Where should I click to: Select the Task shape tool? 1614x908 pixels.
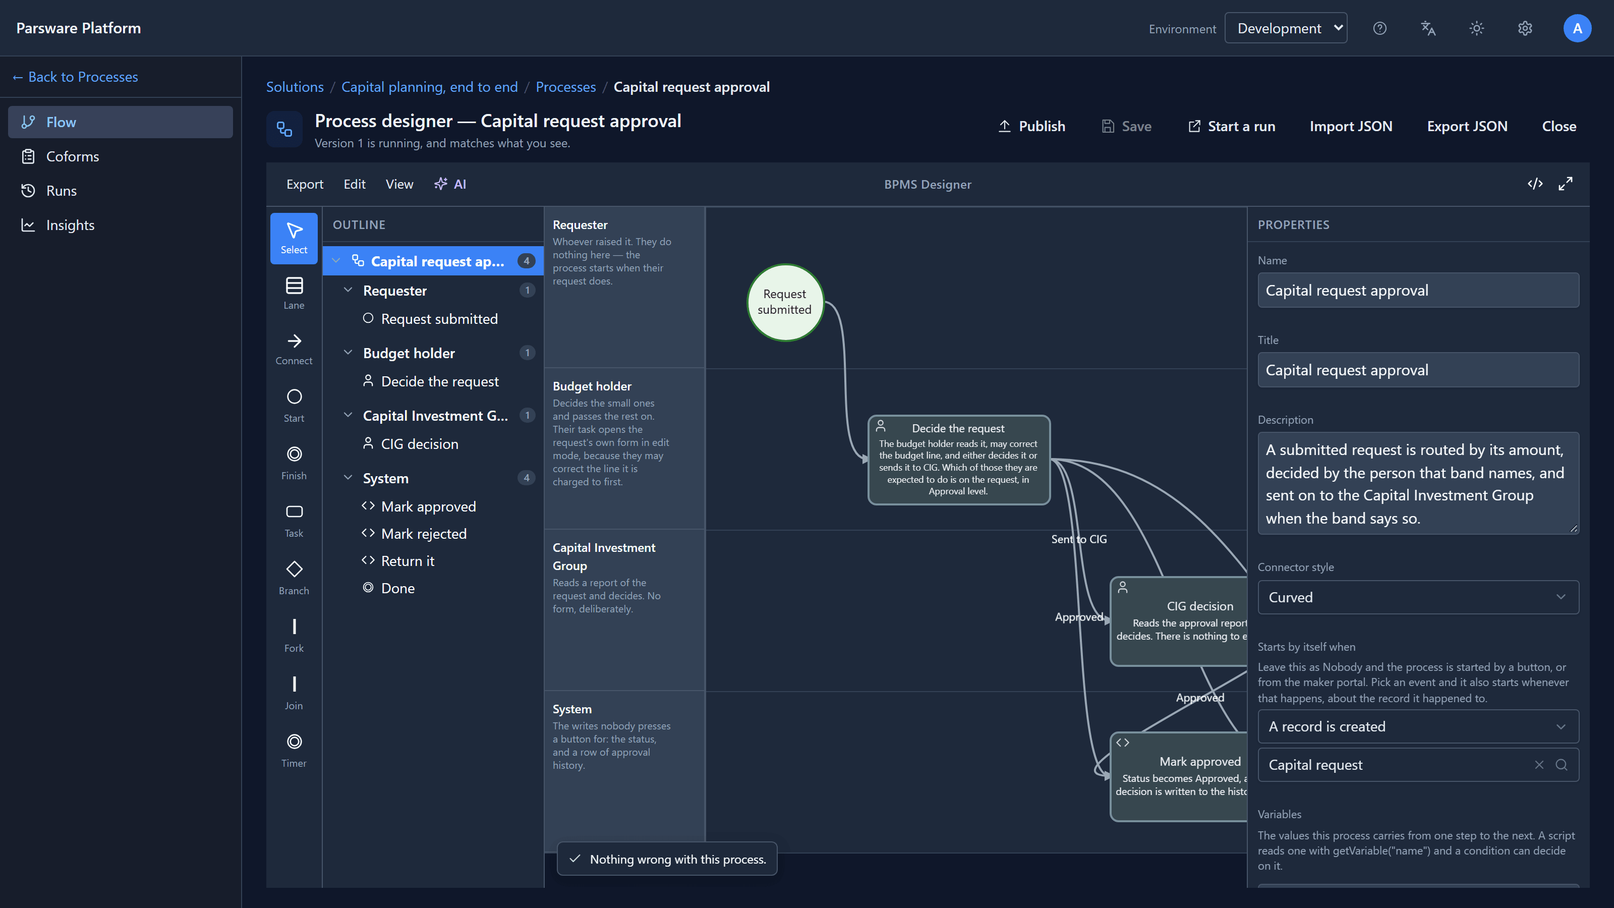(x=294, y=521)
